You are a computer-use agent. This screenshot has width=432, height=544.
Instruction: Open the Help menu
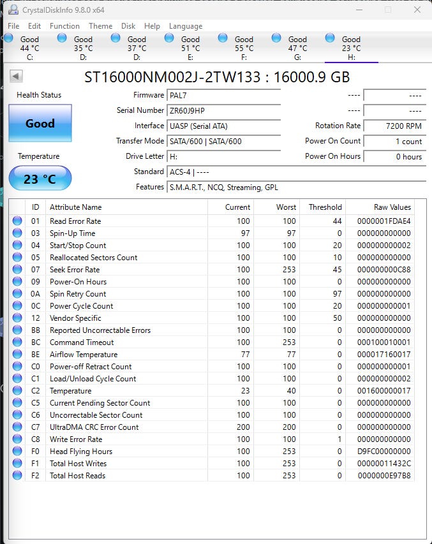[x=152, y=26]
